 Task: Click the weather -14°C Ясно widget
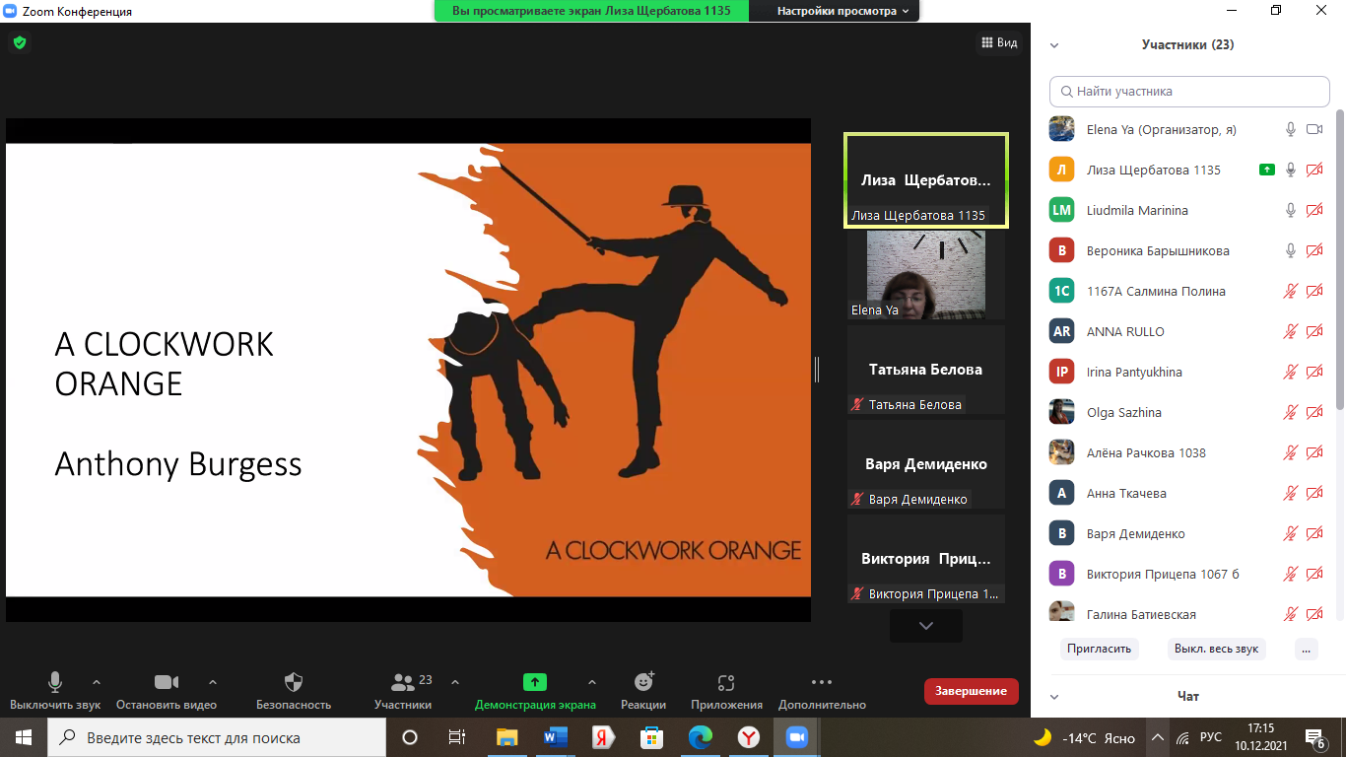pyautogui.click(x=1084, y=737)
